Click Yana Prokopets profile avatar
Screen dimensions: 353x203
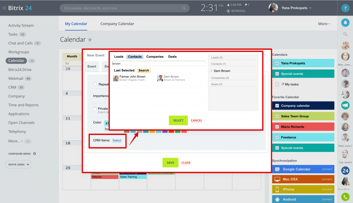pyautogui.click(x=273, y=8)
